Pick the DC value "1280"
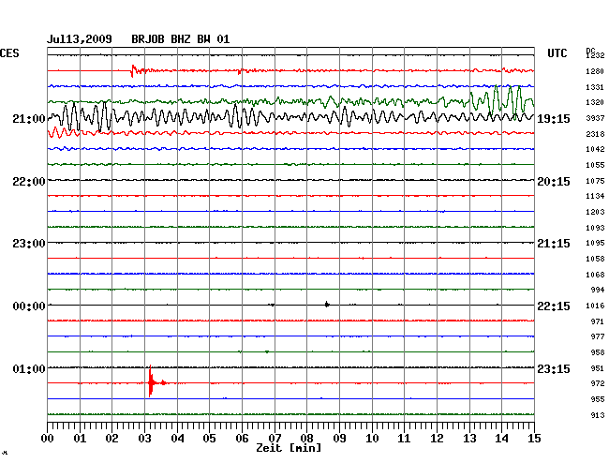The image size is (609, 463). [x=595, y=71]
